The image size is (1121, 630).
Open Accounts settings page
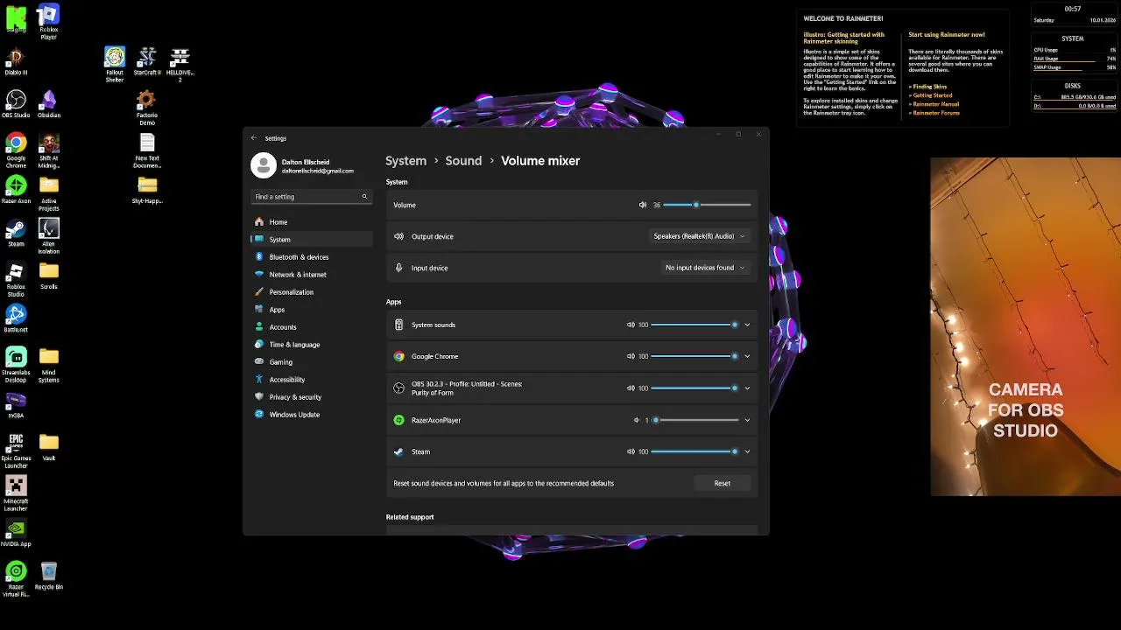click(x=312, y=326)
